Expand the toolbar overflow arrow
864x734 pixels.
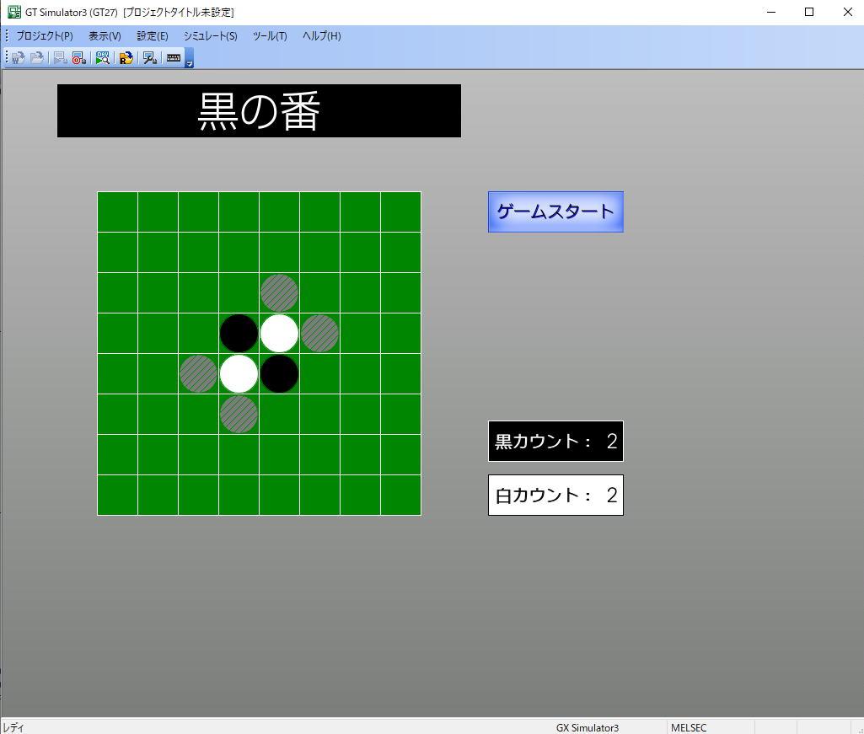[x=189, y=62]
